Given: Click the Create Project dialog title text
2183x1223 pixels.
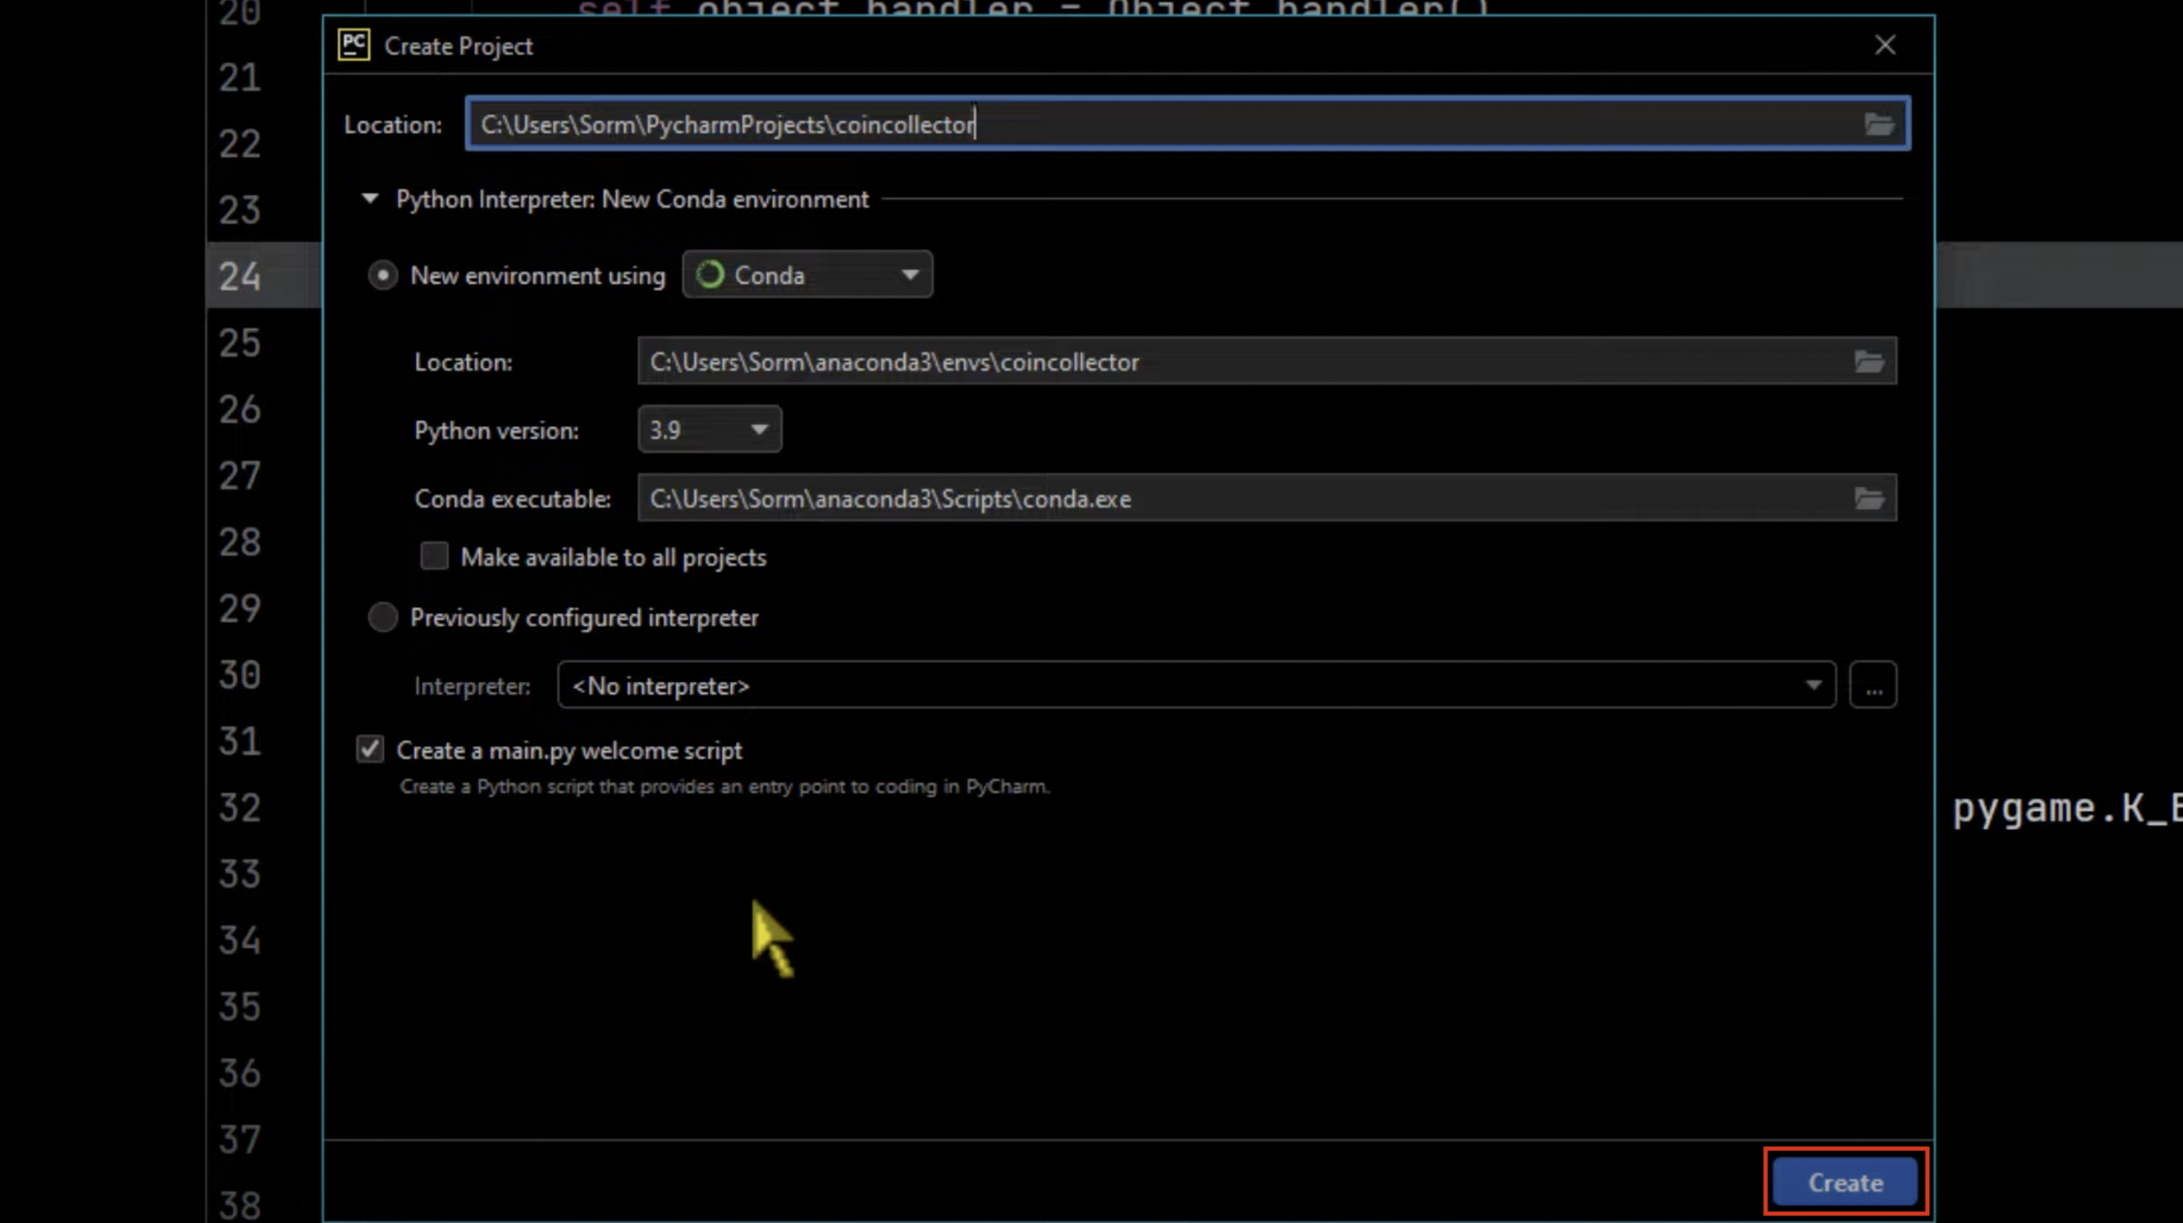Looking at the screenshot, I should coord(458,46).
